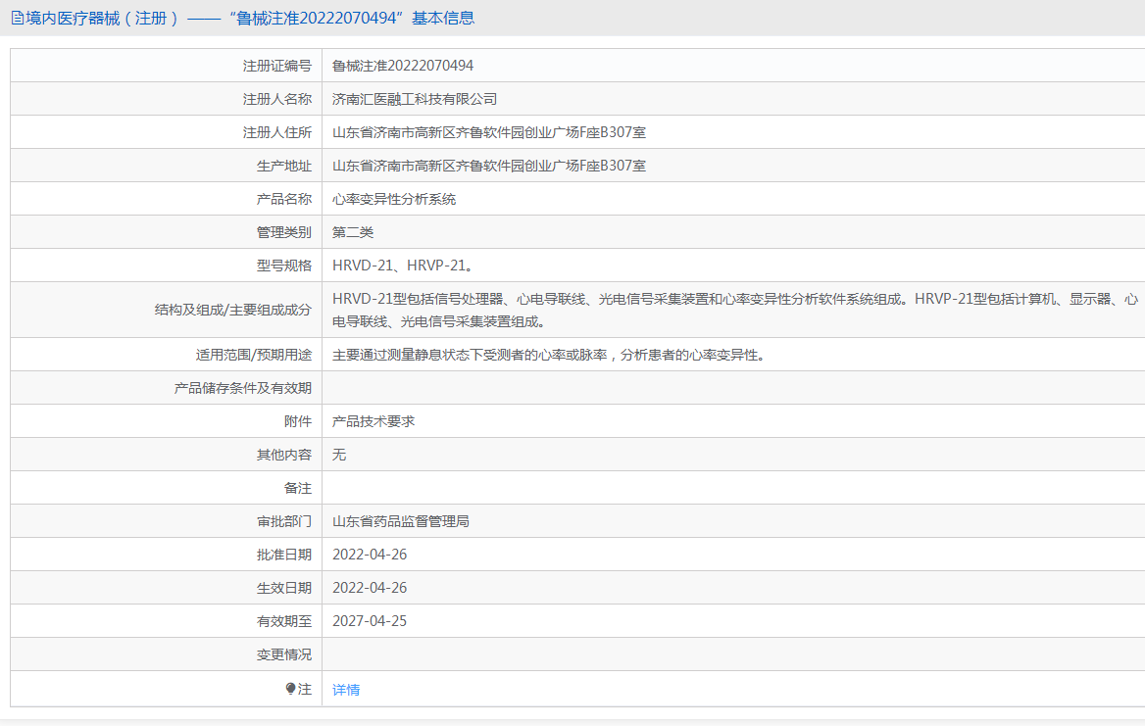Click the document icon beside 境内医疗器械 heading

(x=18, y=18)
